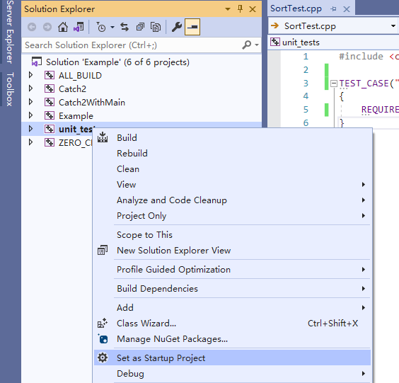Viewport: 399px width, 383px height.
Task: Expand the Catch2 project
Action: (31, 88)
